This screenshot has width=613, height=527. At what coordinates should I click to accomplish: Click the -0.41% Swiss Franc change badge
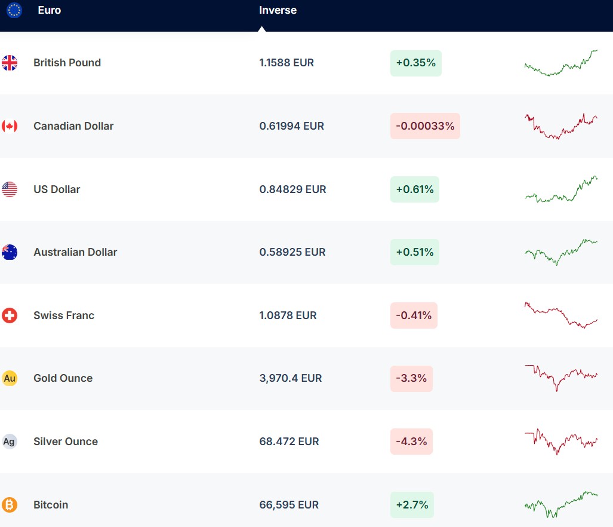click(x=414, y=315)
